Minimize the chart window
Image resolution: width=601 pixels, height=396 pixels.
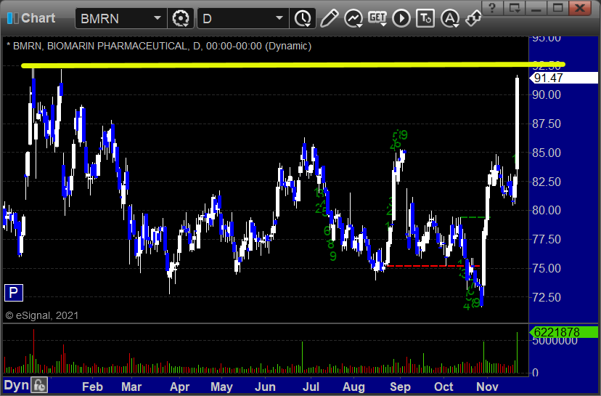[536, 8]
